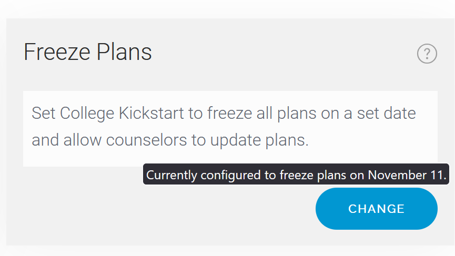455x256 pixels.
Task: Click the blue rounded CHANGE pill
Action: coord(377,209)
